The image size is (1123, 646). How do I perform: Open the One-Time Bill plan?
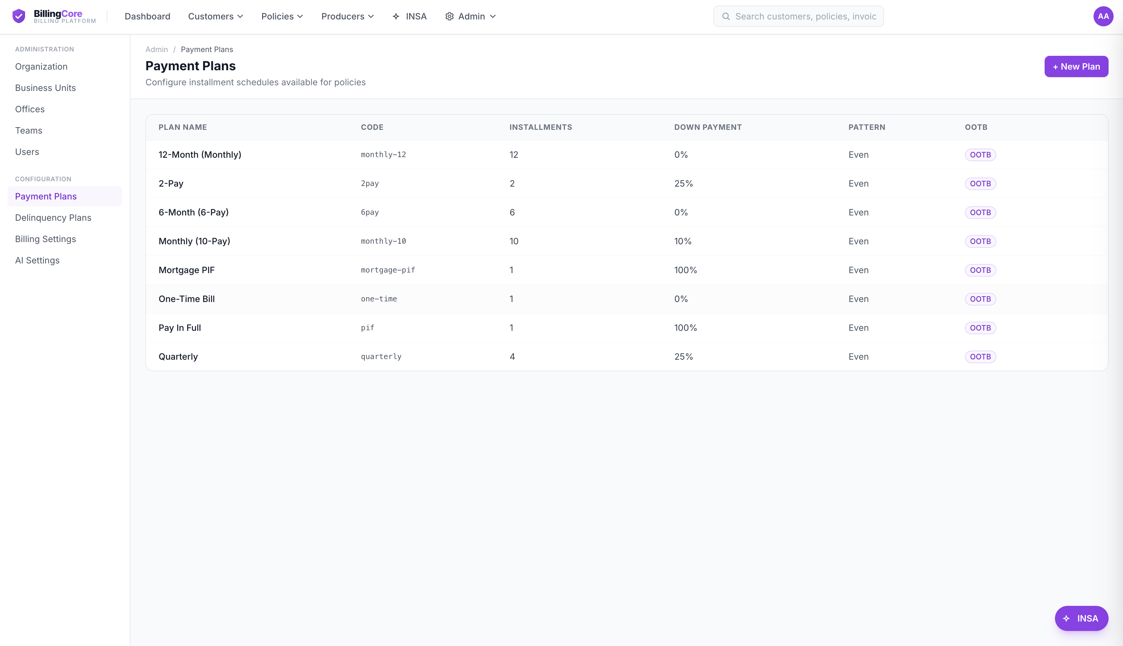coord(627,299)
